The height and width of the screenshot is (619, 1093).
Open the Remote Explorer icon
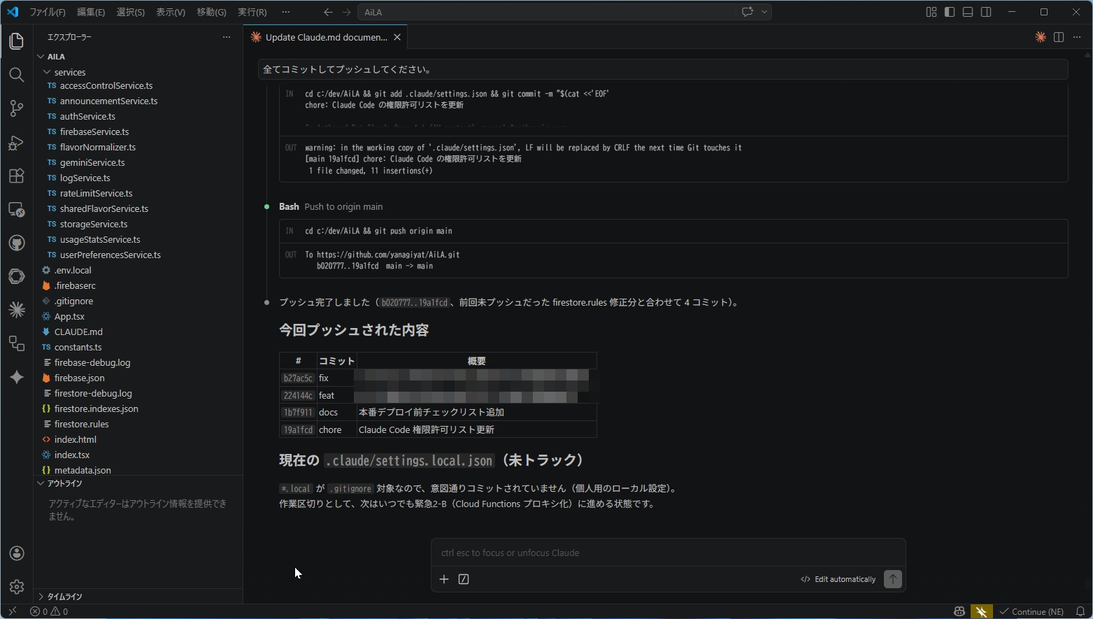pyautogui.click(x=17, y=209)
